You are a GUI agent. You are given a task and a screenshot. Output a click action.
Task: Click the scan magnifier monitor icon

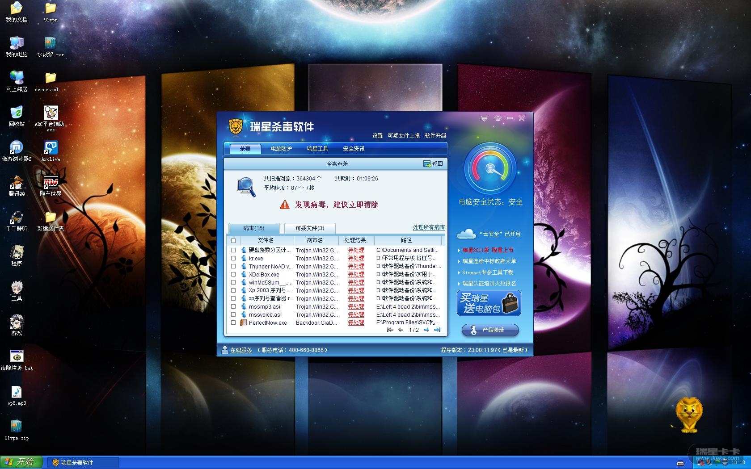click(246, 187)
